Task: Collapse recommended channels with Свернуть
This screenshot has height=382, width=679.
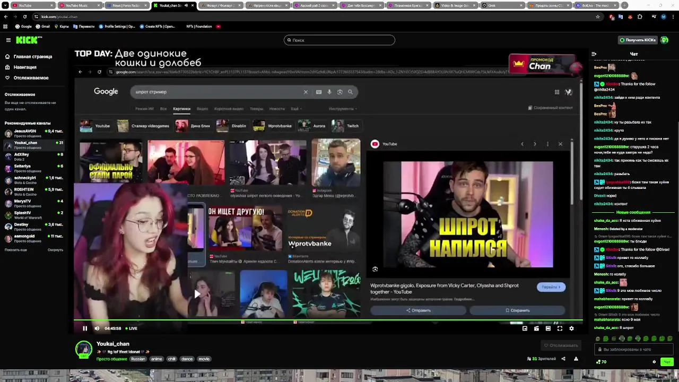Action: point(55,250)
